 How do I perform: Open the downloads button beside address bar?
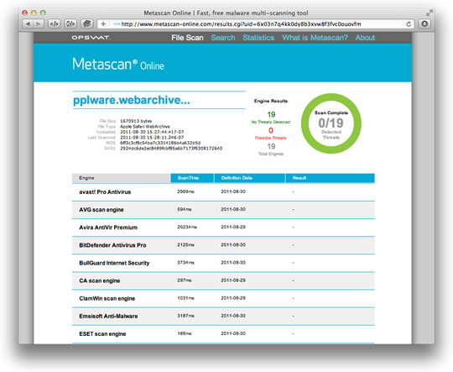[x=424, y=24]
